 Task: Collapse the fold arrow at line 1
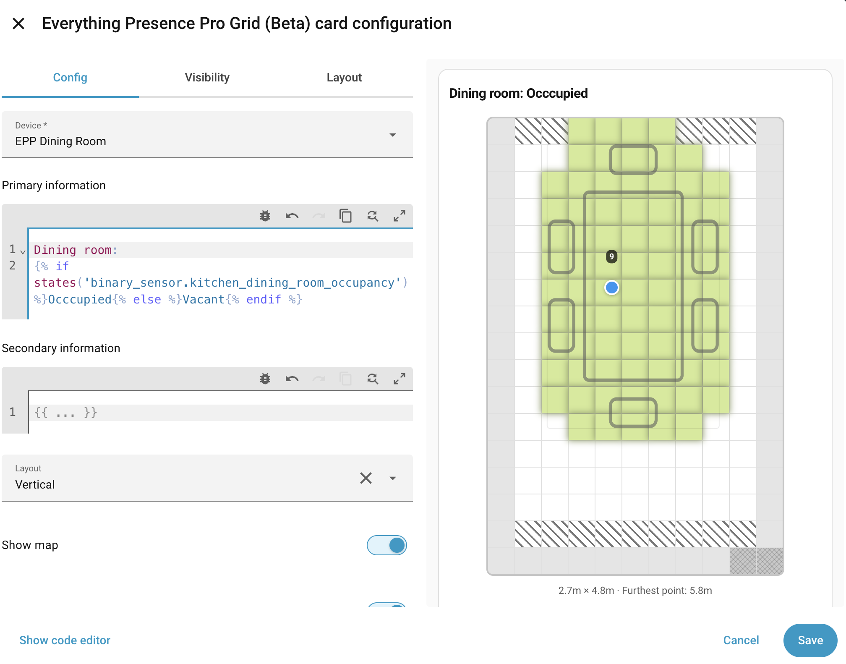point(23,251)
